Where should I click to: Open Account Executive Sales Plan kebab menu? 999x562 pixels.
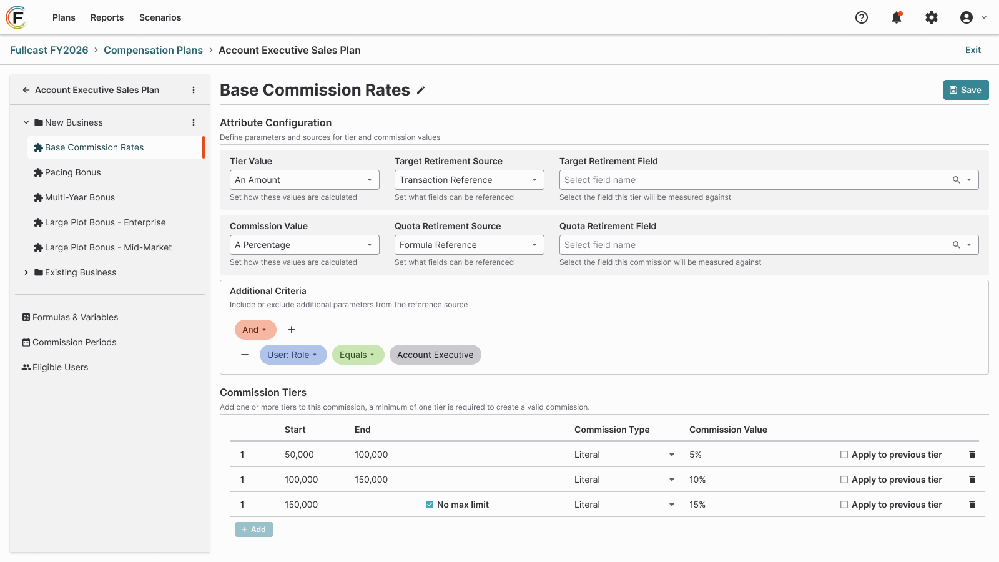click(x=194, y=90)
